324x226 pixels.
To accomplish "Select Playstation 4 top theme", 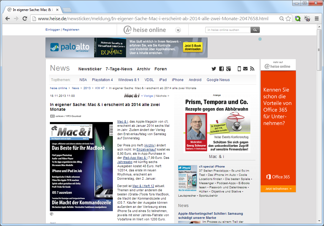I will pos(102,80).
